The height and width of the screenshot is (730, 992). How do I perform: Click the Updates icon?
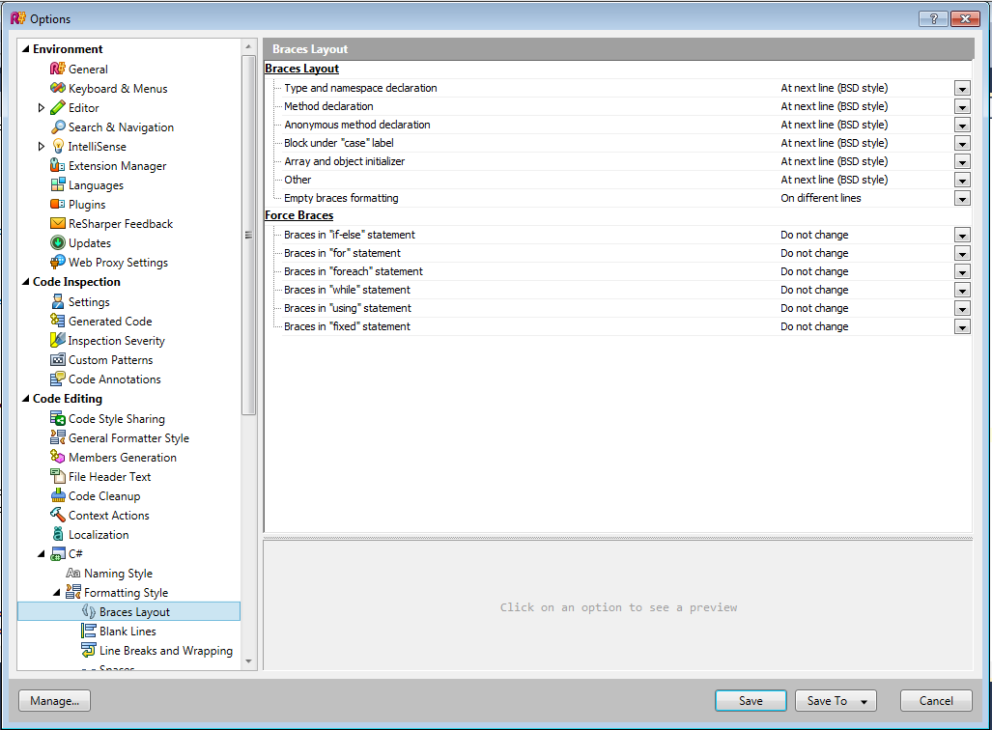pos(58,242)
